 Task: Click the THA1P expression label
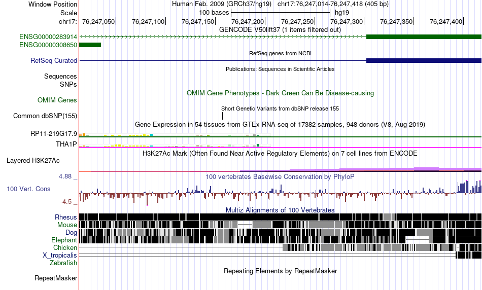coord(66,144)
